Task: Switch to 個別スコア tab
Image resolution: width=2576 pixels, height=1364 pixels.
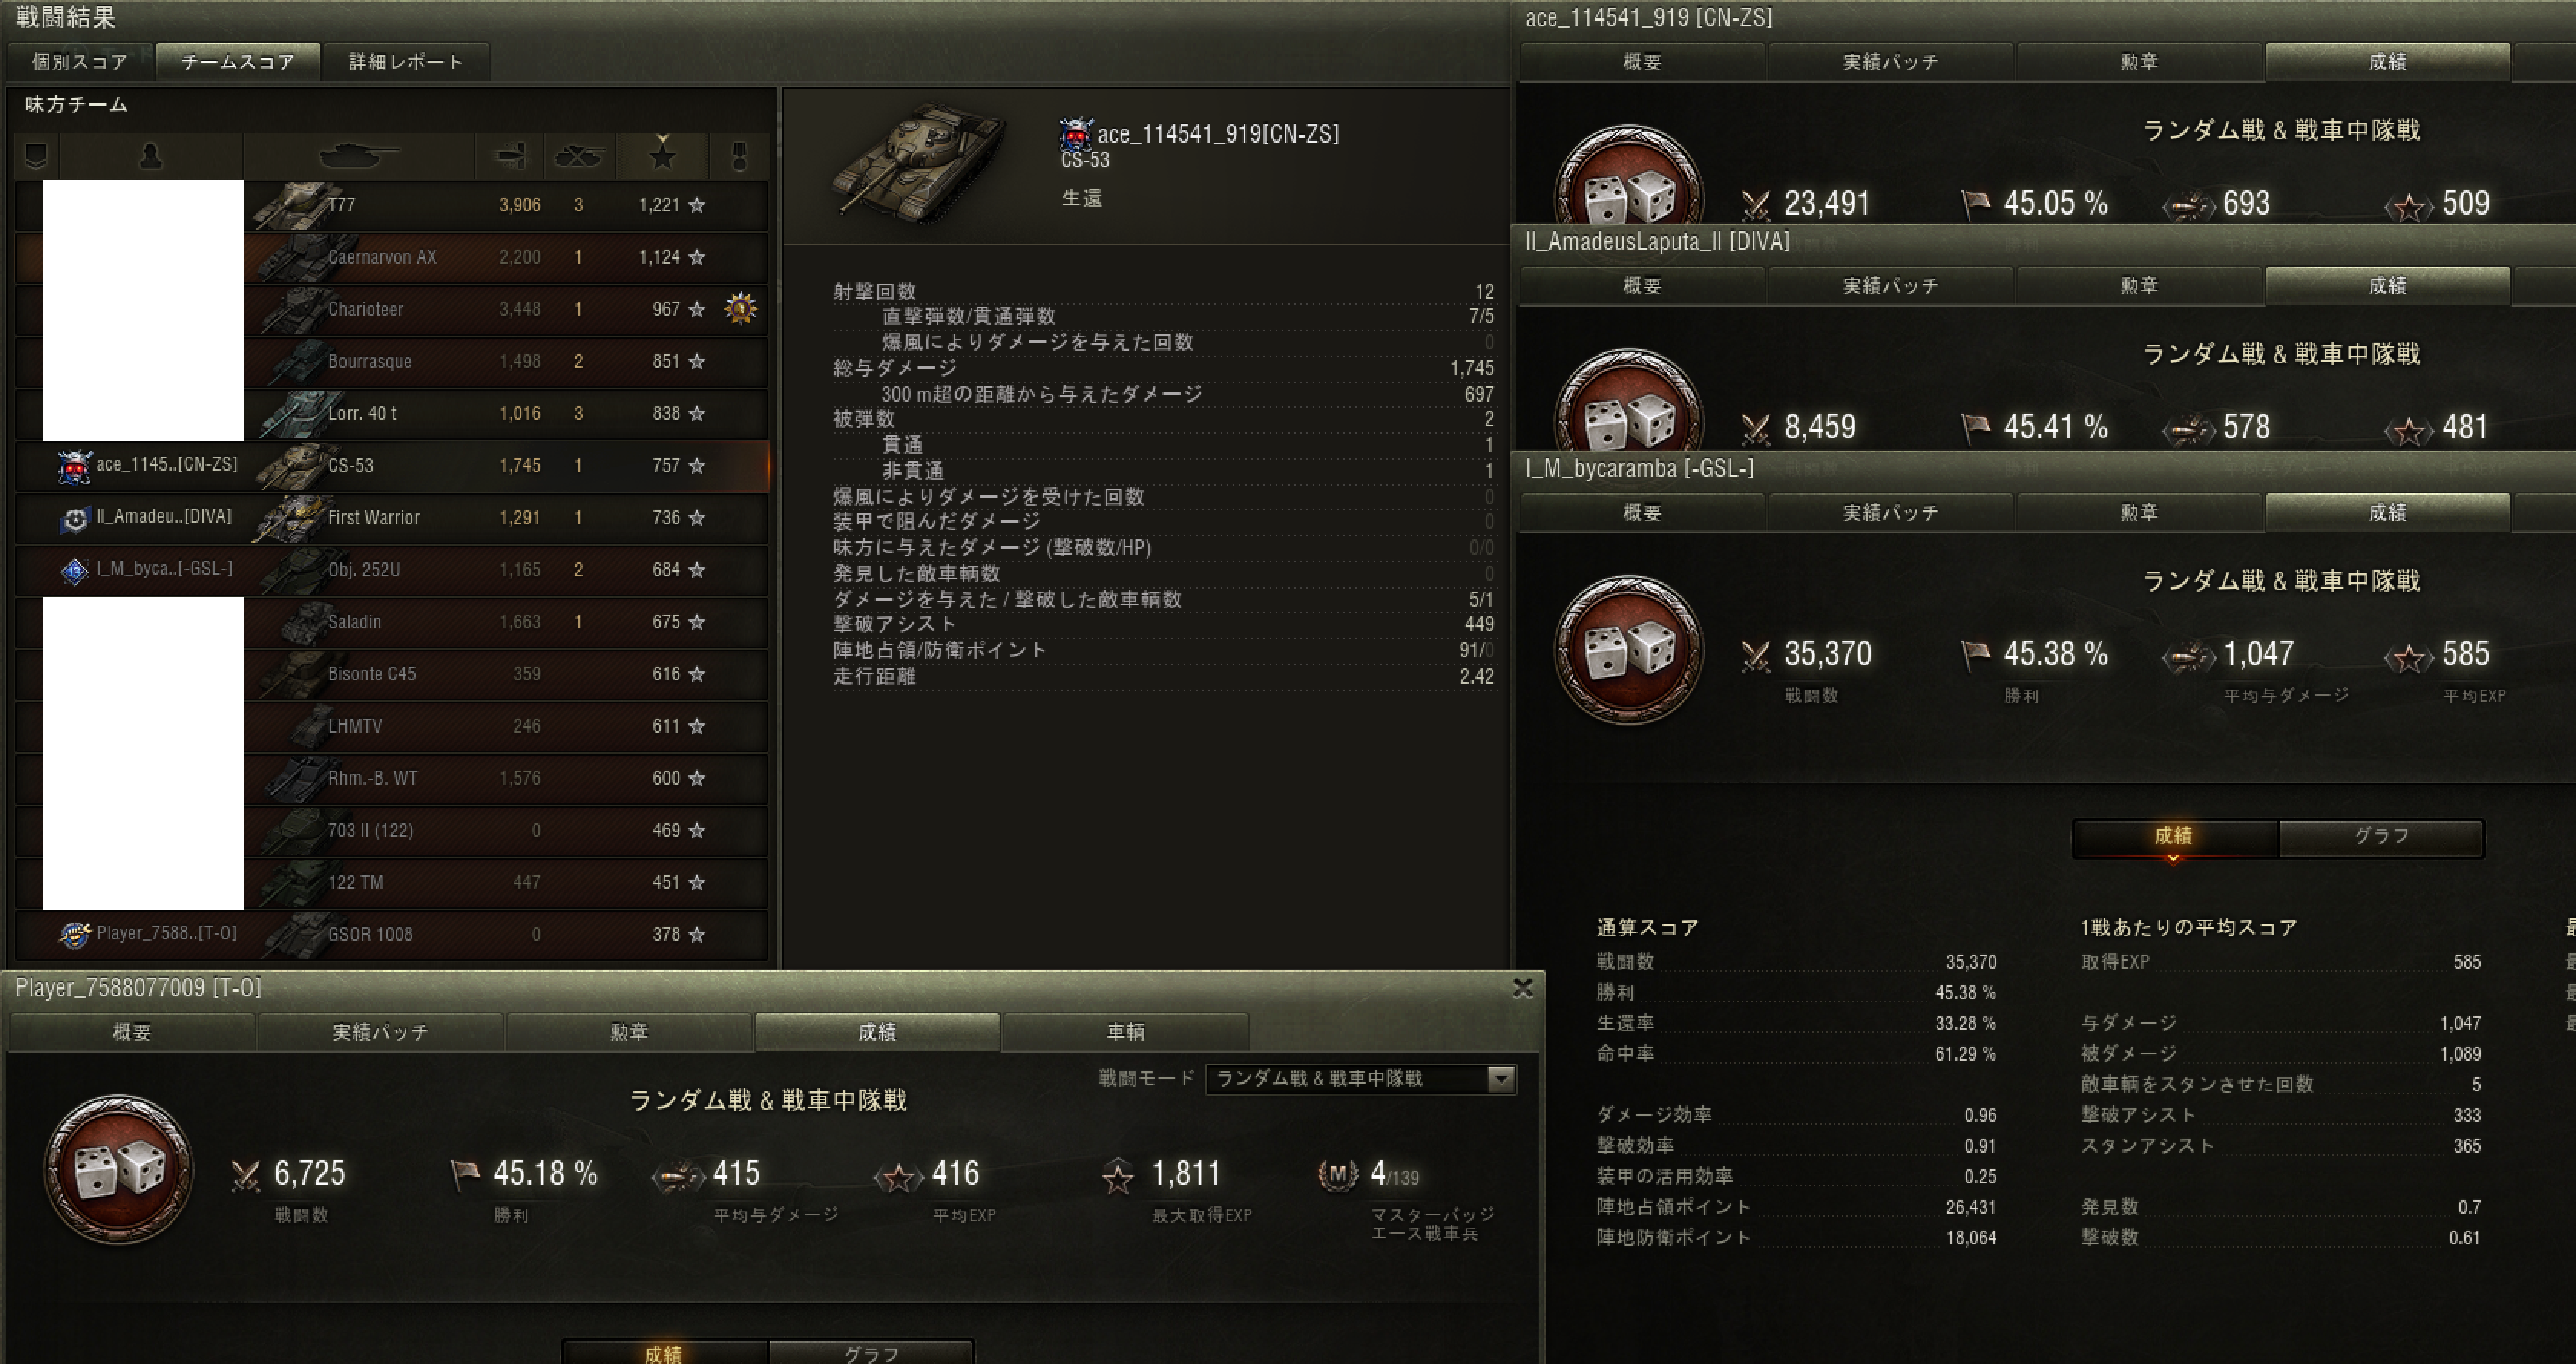Action: click(x=80, y=62)
